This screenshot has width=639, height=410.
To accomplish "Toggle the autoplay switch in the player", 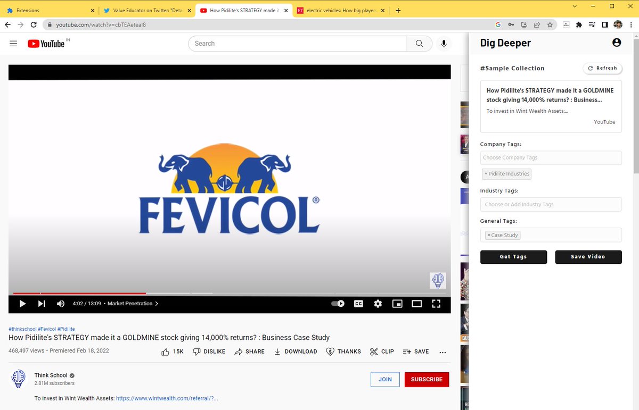I will 337,303.
